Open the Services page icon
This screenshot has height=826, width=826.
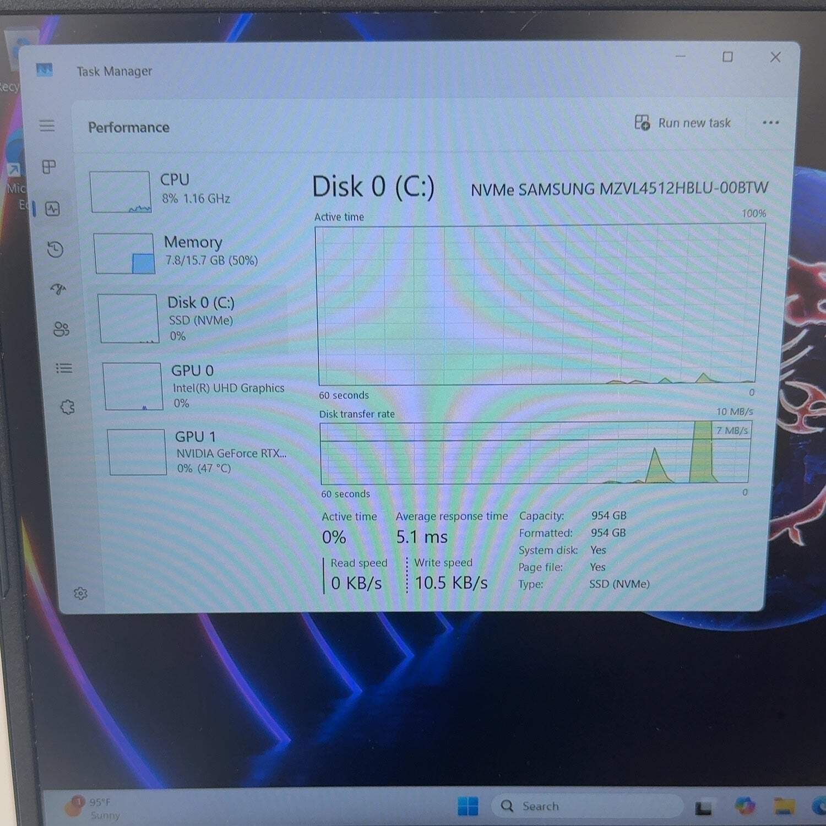pos(67,407)
